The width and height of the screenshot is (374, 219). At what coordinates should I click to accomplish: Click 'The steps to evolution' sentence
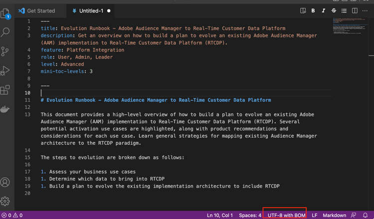[112, 158]
